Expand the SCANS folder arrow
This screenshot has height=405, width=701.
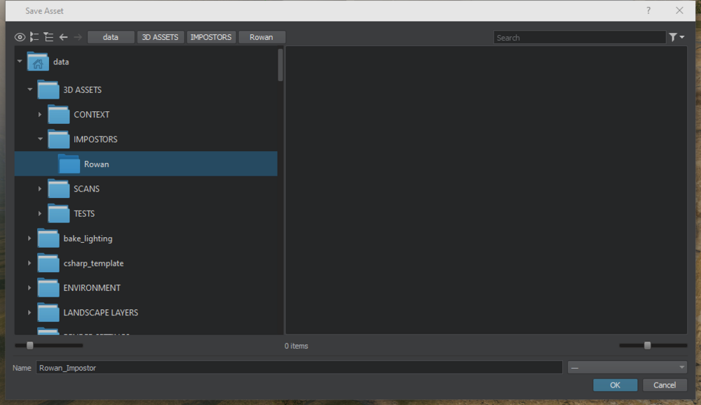point(40,189)
